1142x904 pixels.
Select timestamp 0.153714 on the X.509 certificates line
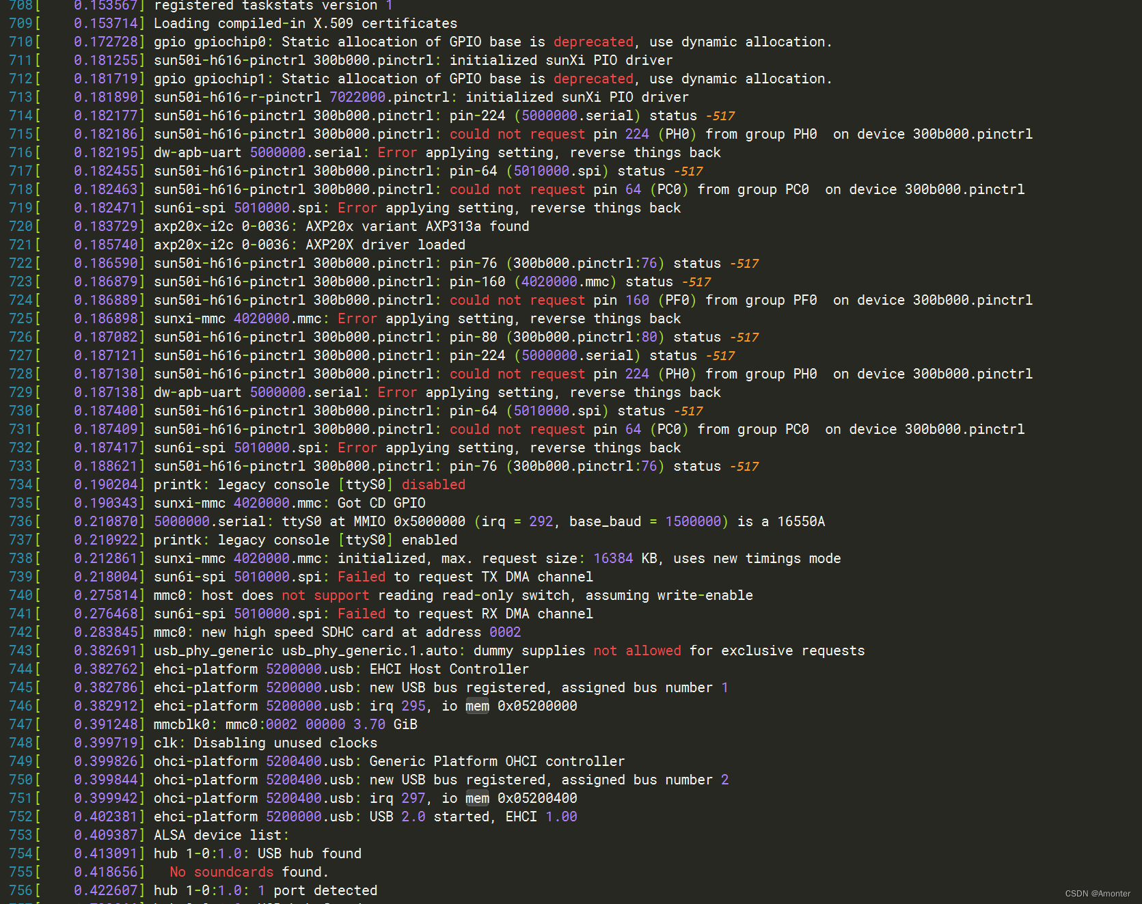[106, 23]
